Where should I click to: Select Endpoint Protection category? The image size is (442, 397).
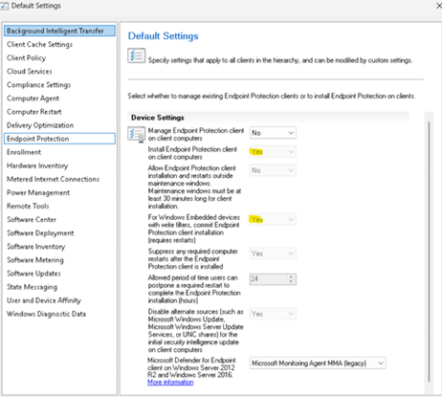(x=59, y=139)
